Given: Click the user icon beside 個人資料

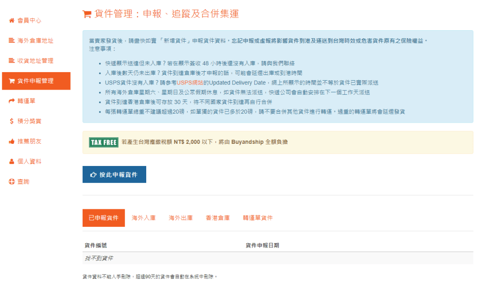Looking at the screenshot, I should pos(12,161).
